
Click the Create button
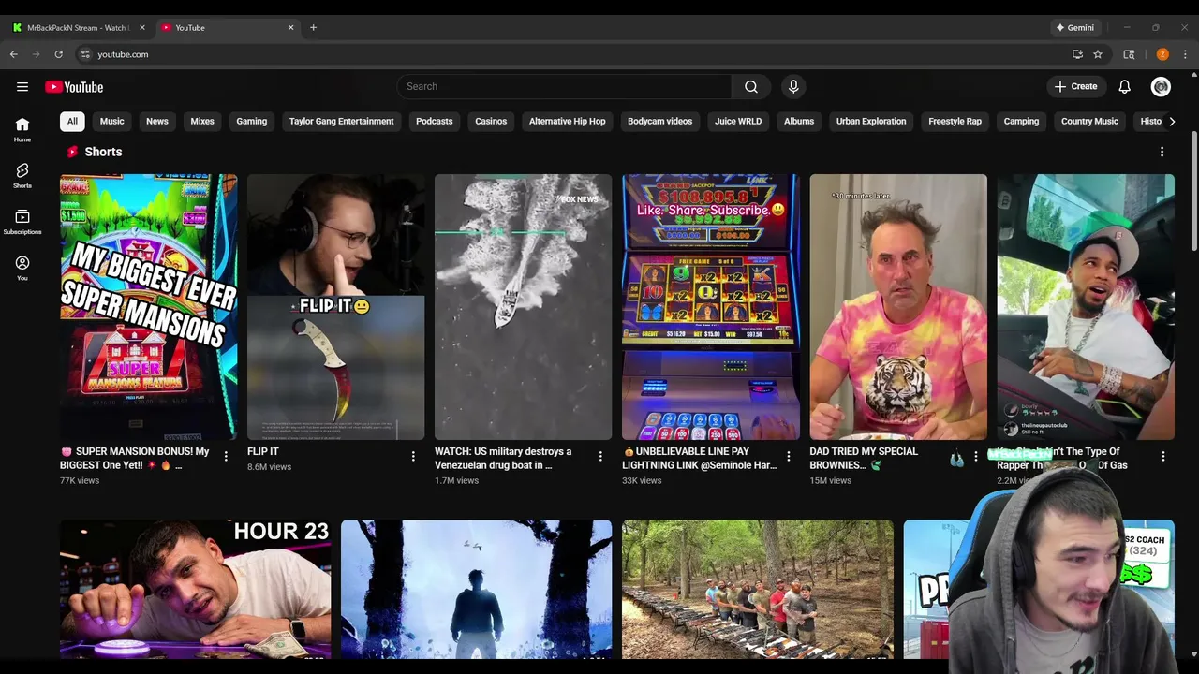click(1075, 86)
